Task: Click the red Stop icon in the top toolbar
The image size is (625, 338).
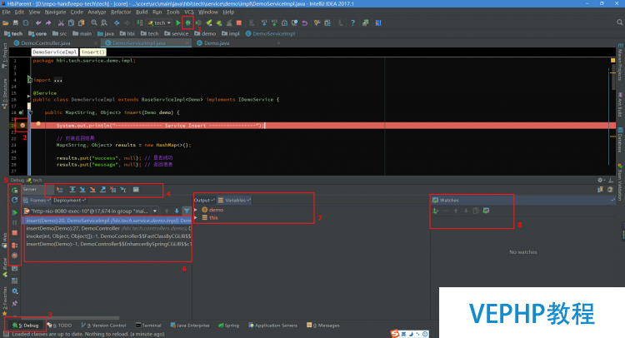Action: coord(239,22)
